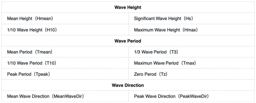Viewport: 256px width, 103px height.
Task: Click the word Hmean in parentheses
Action: point(44,19)
